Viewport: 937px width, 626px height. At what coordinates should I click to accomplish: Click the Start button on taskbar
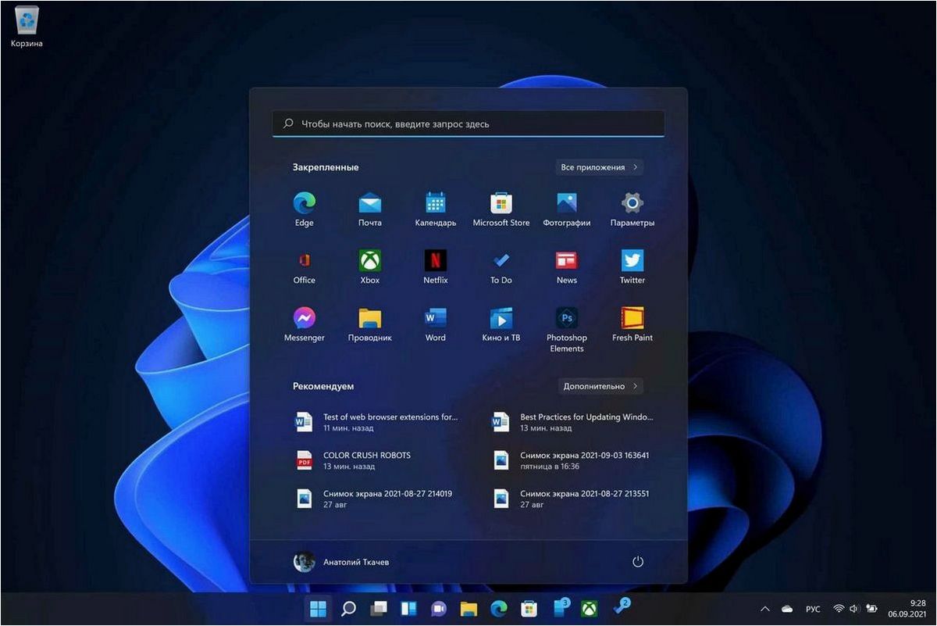318,609
